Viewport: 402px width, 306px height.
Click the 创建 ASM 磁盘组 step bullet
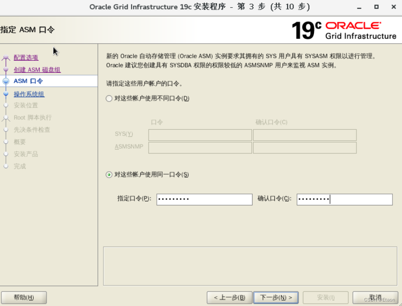pos(6,69)
